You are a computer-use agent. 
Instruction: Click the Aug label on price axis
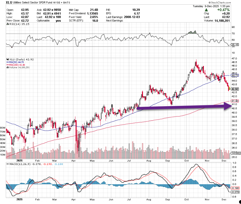click(149, 160)
